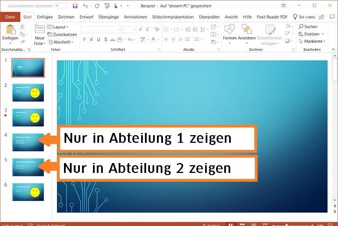
Task: Click the shape fill bucket icon
Action: tap(288, 26)
